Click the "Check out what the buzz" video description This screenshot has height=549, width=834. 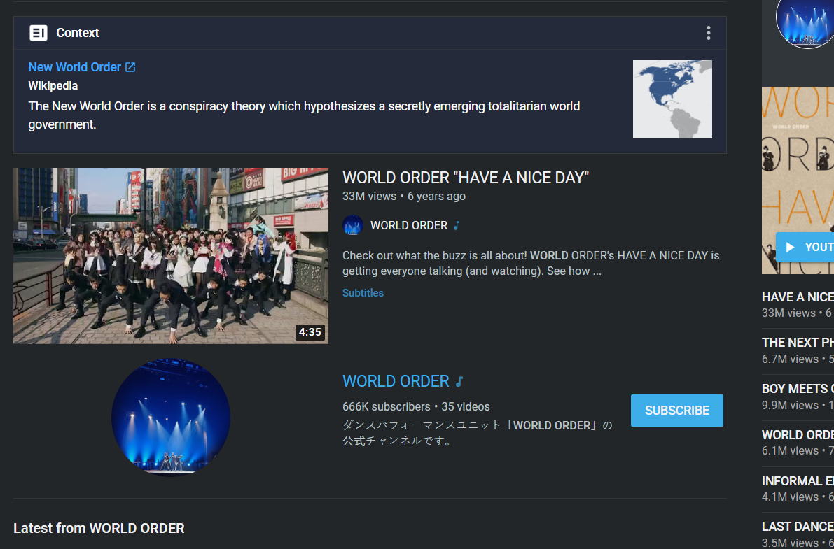click(x=531, y=263)
